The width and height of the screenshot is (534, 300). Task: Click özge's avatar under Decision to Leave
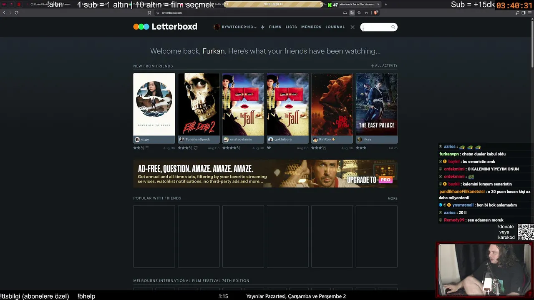[x=137, y=140]
